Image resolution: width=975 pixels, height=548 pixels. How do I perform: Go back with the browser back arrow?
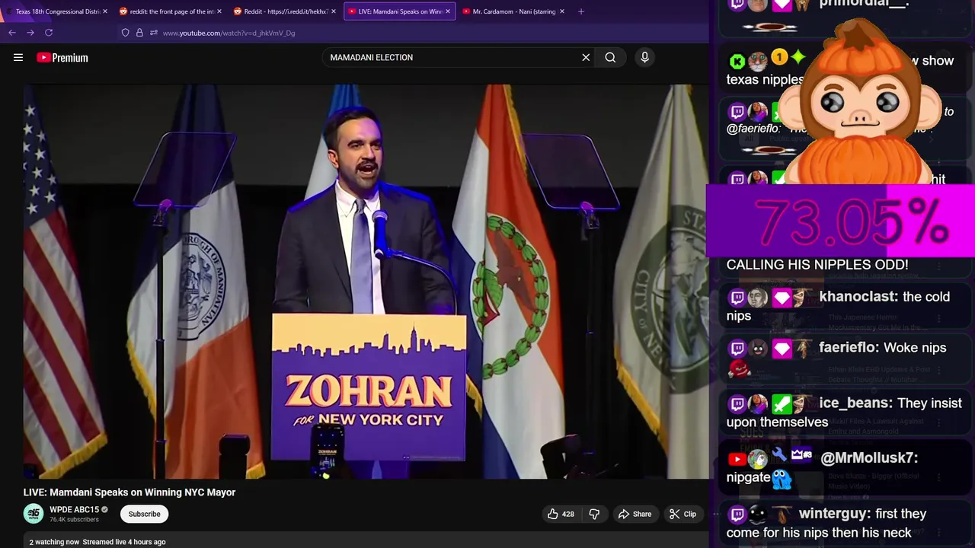[x=12, y=33]
